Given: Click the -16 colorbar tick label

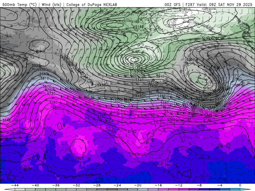Looking at the screenshot, I should tap(158, 185).
